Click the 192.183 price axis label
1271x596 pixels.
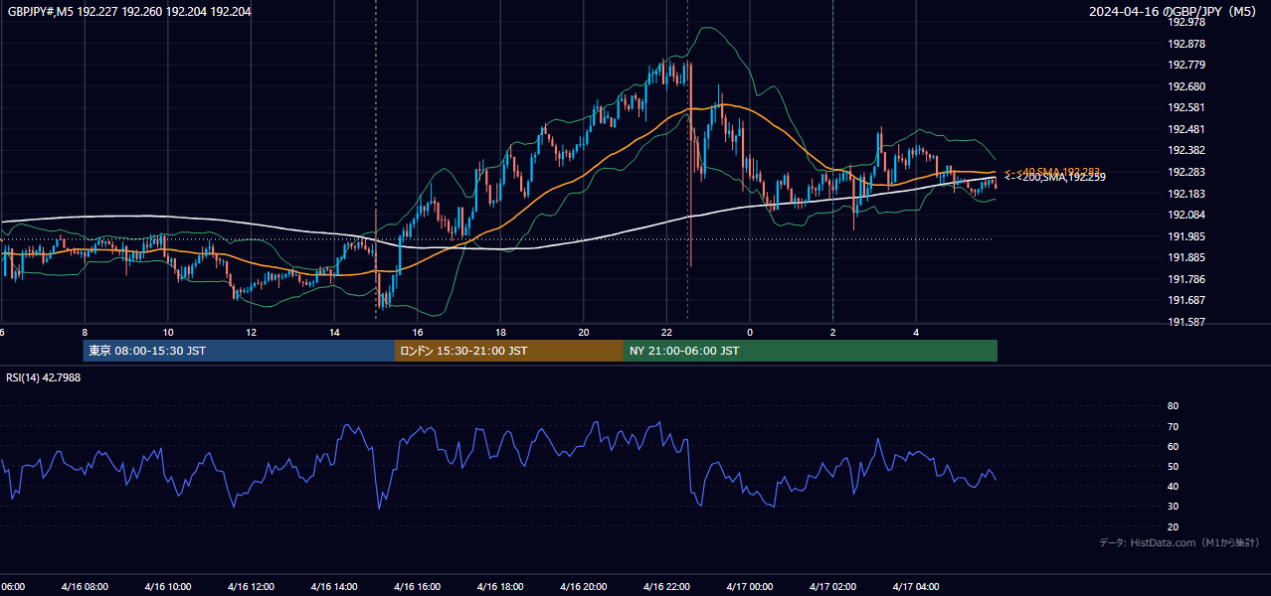point(1186,194)
